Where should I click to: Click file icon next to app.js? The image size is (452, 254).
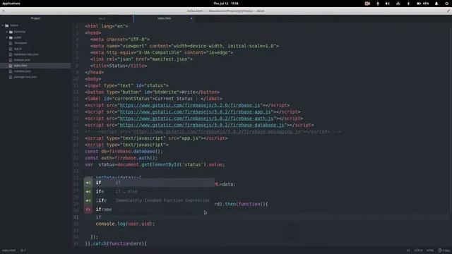[x=11, y=49]
